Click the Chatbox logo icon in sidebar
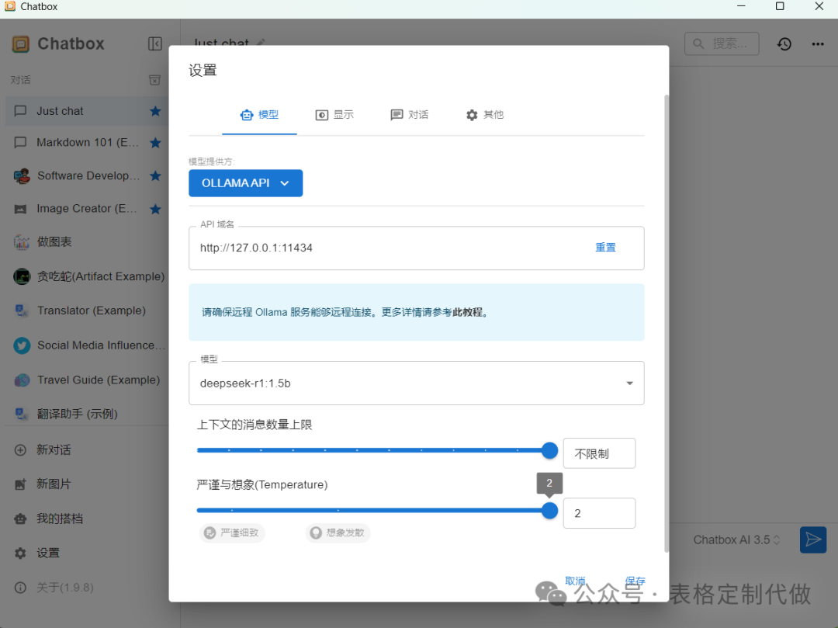Screen dimensions: 838x628 pos(21,43)
